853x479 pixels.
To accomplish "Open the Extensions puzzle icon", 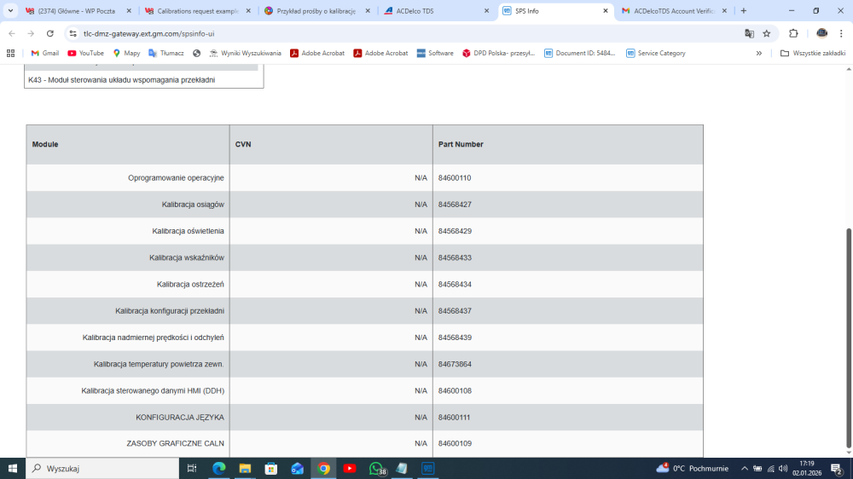I will [x=793, y=34].
